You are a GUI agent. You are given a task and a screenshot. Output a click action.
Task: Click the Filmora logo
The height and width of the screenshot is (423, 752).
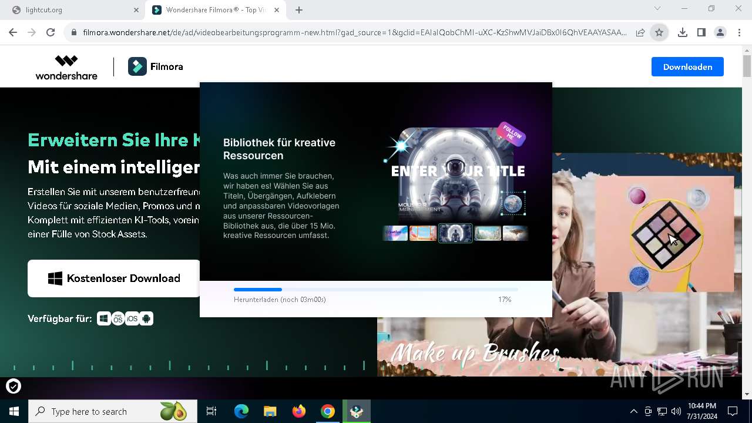coord(156,67)
